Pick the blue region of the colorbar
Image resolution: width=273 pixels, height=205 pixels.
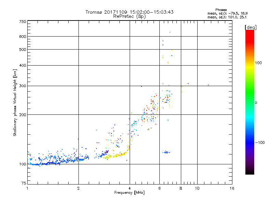249,140
